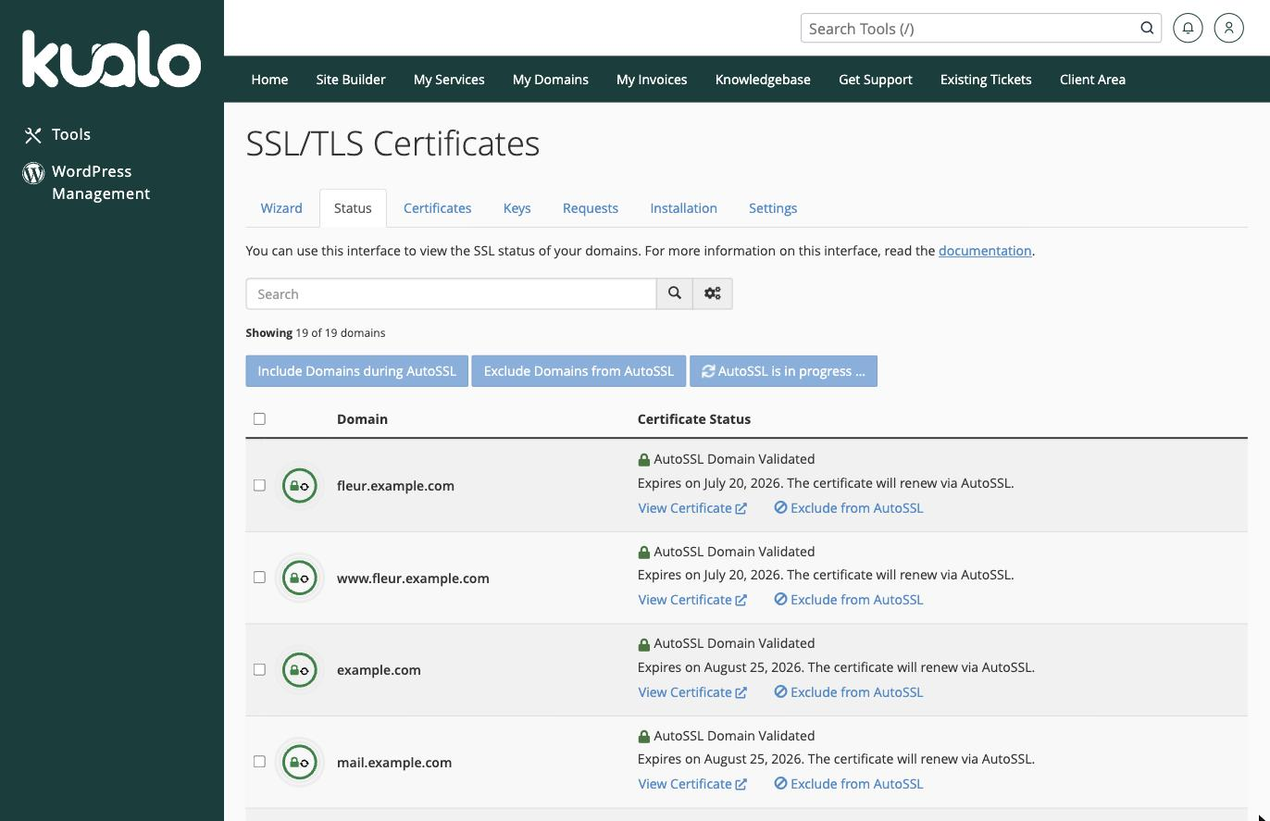
Task: Open My Invoices menu item
Action: [652, 80]
